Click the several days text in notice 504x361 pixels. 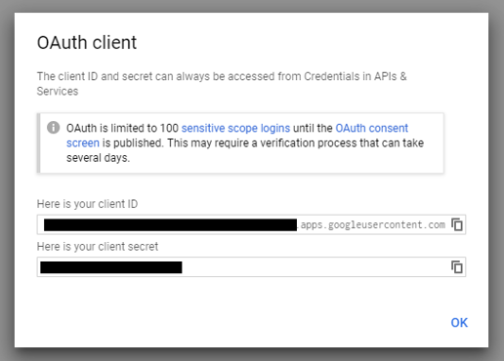click(98, 158)
